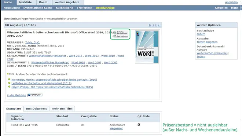The height and width of the screenshot is (136, 242).
Task: Open Mayer: 300 Tipps fürs wissenschaftliche Schreiben
Action: (x=52, y=87)
